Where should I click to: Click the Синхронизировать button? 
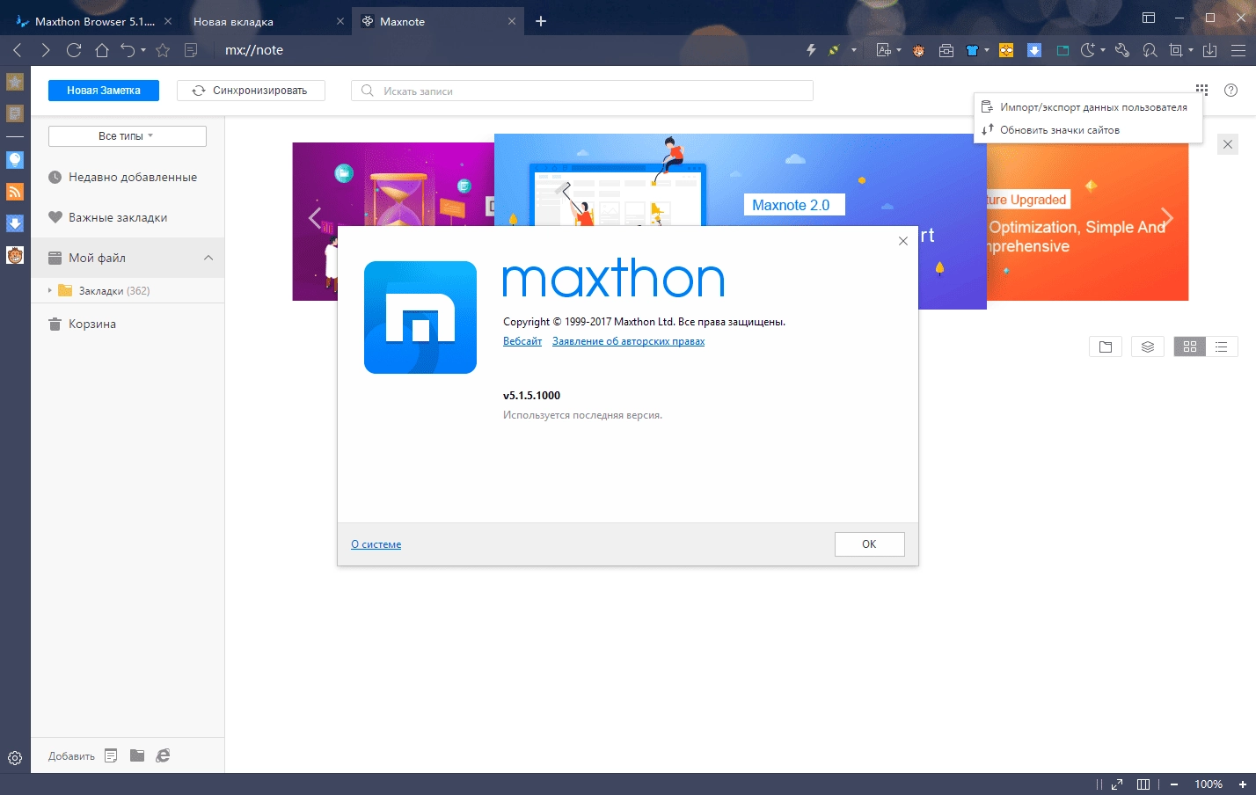(x=251, y=91)
